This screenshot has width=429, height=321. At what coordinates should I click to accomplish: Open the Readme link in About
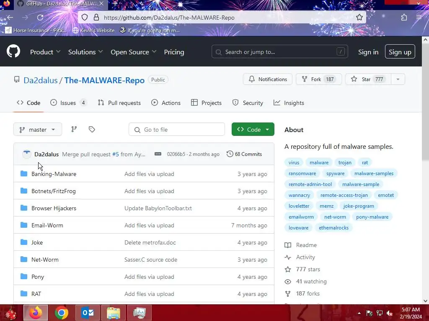point(301,245)
